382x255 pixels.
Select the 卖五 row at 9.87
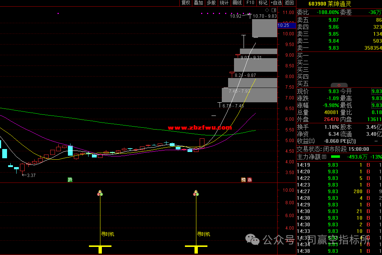(x=339, y=20)
